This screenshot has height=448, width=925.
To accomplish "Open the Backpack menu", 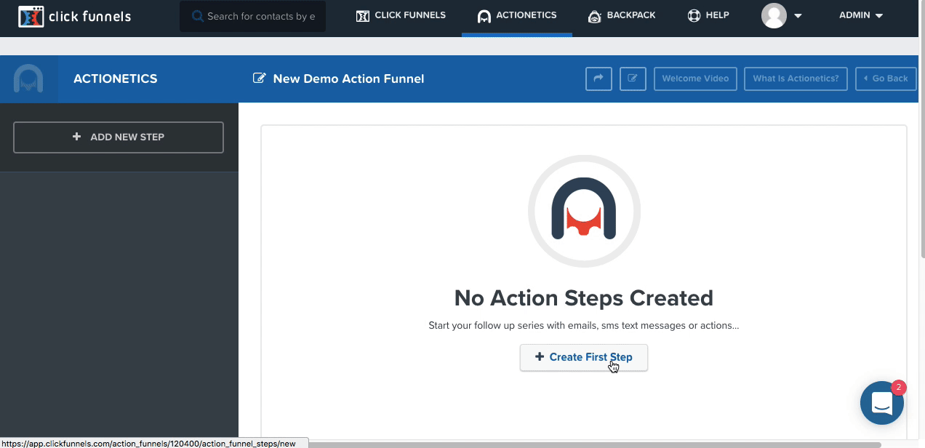I will pyautogui.click(x=622, y=15).
